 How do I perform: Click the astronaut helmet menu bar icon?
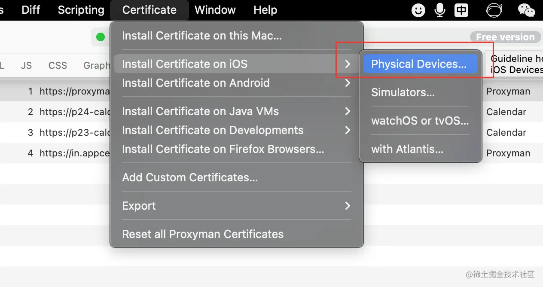[x=494, y=10]
